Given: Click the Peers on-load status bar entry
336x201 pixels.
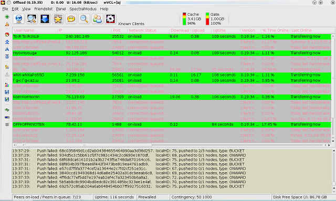Looking at the screenshot, I should [x=52, y=197].
